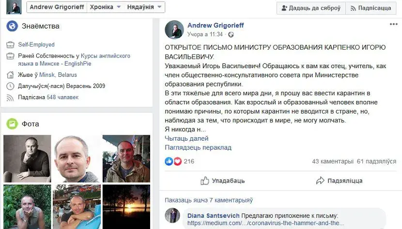Open the sunset photo thumbnail
This screenshot has height=229, width=402.
pos(126,207)
